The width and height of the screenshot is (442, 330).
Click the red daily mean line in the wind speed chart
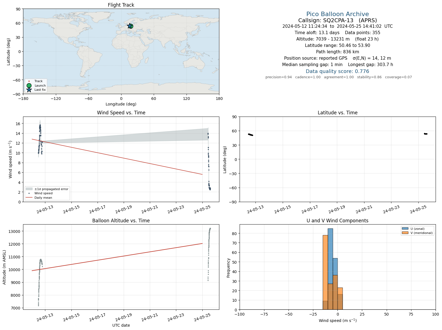pos(117,157)
